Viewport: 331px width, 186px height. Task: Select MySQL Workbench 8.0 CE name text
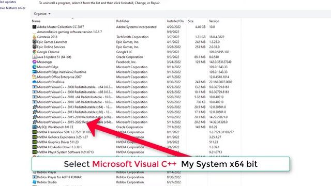[55, 127]
